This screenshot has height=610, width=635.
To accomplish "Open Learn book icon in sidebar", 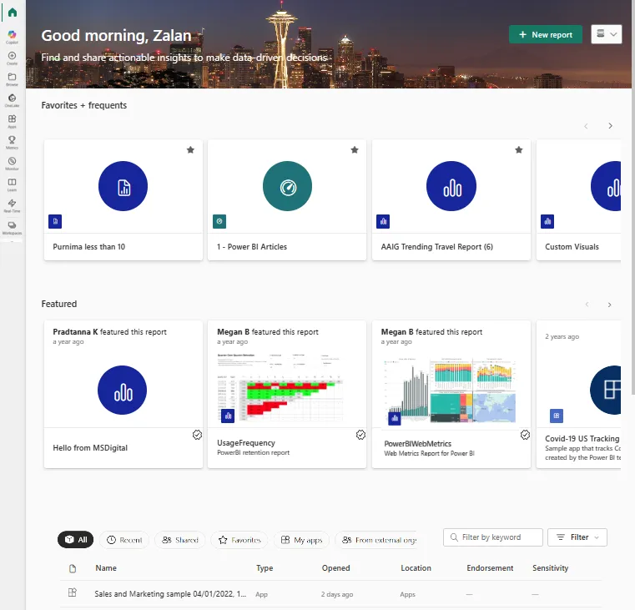I will pyautogui.click(x=13, y=184).
